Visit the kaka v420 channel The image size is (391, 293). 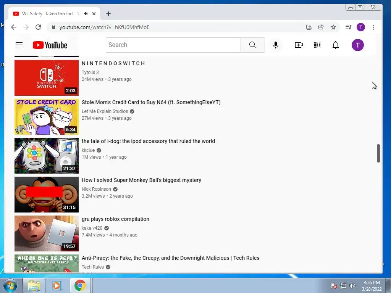(x=92, y=228)
